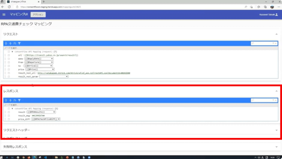Viewport: 282px width, 159px height.
Task: Open the hamburger navigation menu
Action: tap(4, 15)
